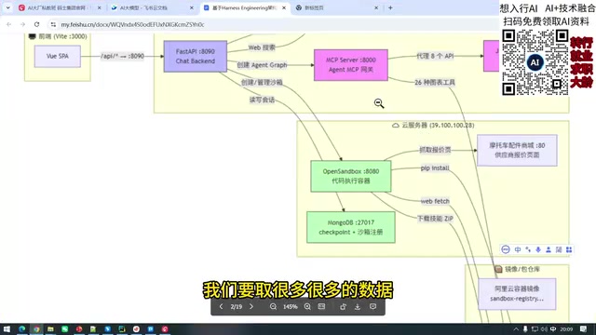Click the MongoDB :27017 node
This screenshot has height=335, width=596.
click(x=351, y=227)
